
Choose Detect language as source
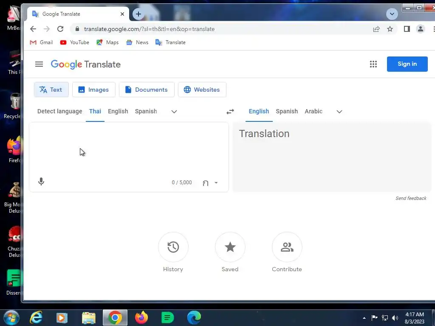59,111
